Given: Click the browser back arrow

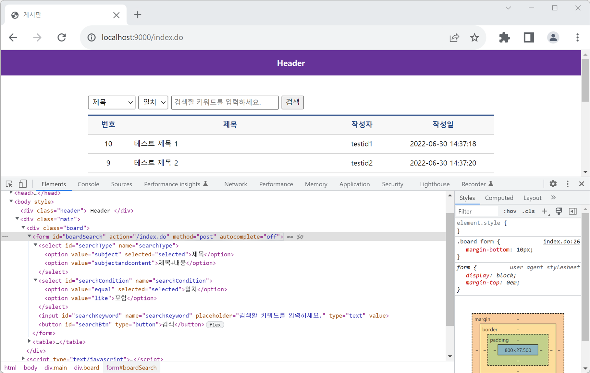Looking at the screenshot, I should coord(13,38).
